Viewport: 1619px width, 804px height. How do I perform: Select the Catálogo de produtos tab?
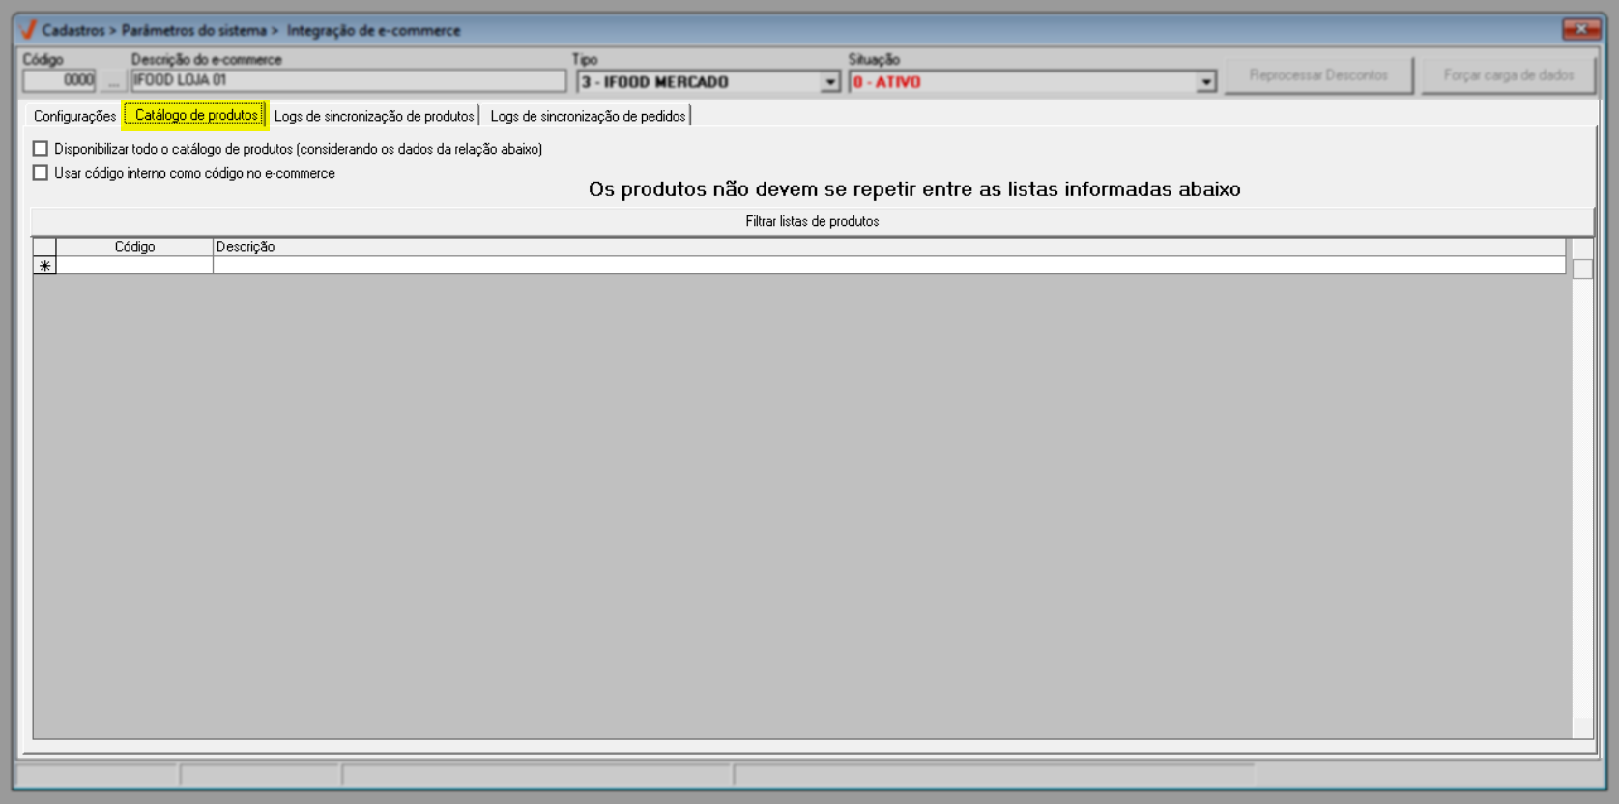196,115
